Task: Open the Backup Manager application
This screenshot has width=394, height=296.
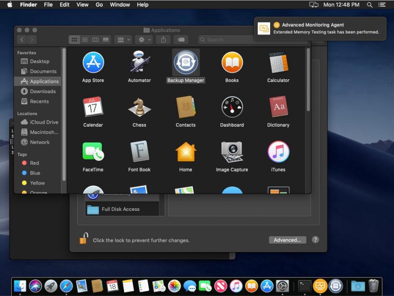Action: [x=186, y=63]
